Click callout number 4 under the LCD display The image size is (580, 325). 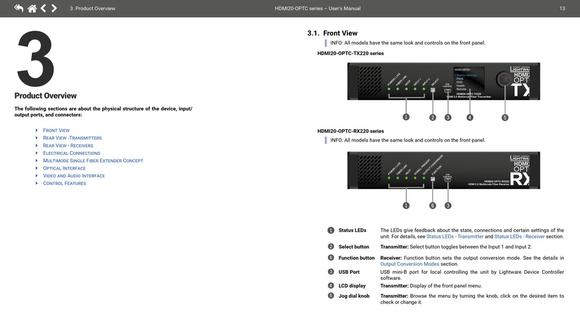tap(469, 117)
